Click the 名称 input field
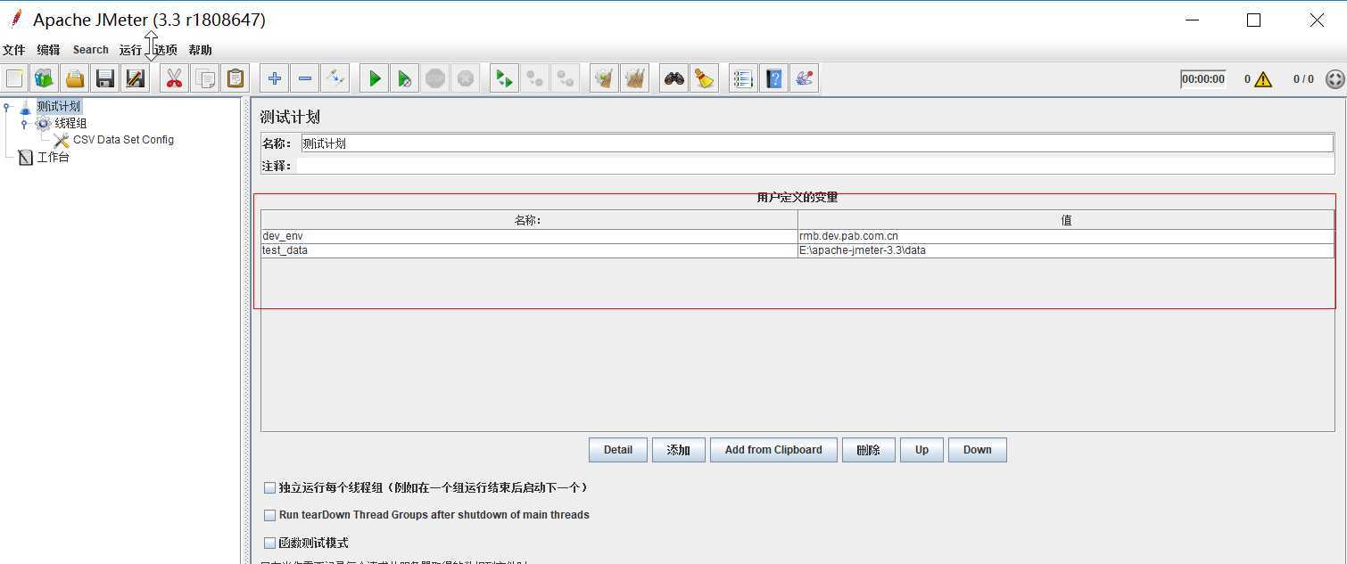 click(x=817, y=143)
